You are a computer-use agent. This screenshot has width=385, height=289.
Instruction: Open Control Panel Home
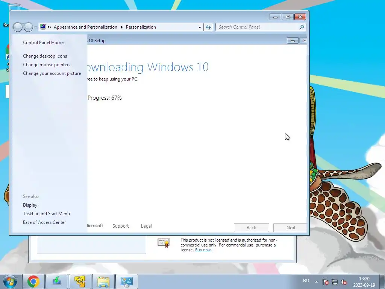43,42
